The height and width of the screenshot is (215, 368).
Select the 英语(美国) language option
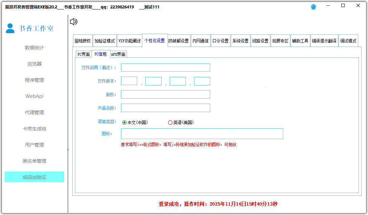170,123
